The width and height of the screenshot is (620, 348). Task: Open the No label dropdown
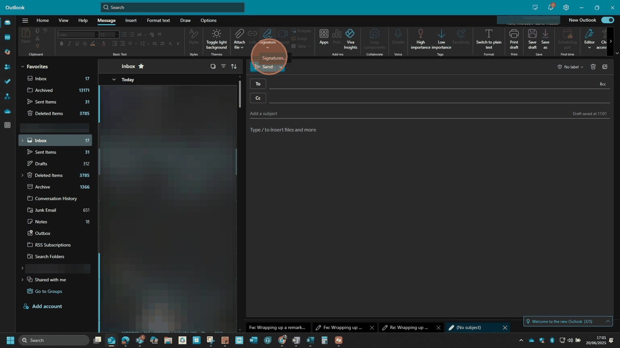pyautogui.click(x=570, y=67)
